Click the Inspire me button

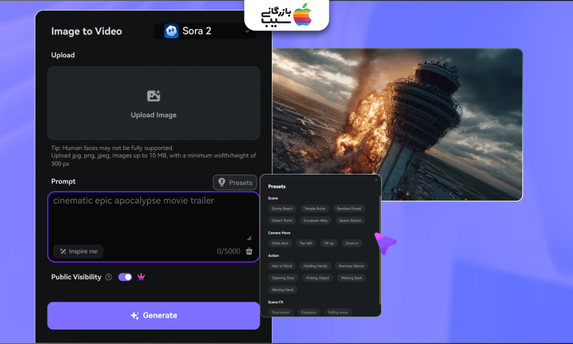(x=78, y=252)
